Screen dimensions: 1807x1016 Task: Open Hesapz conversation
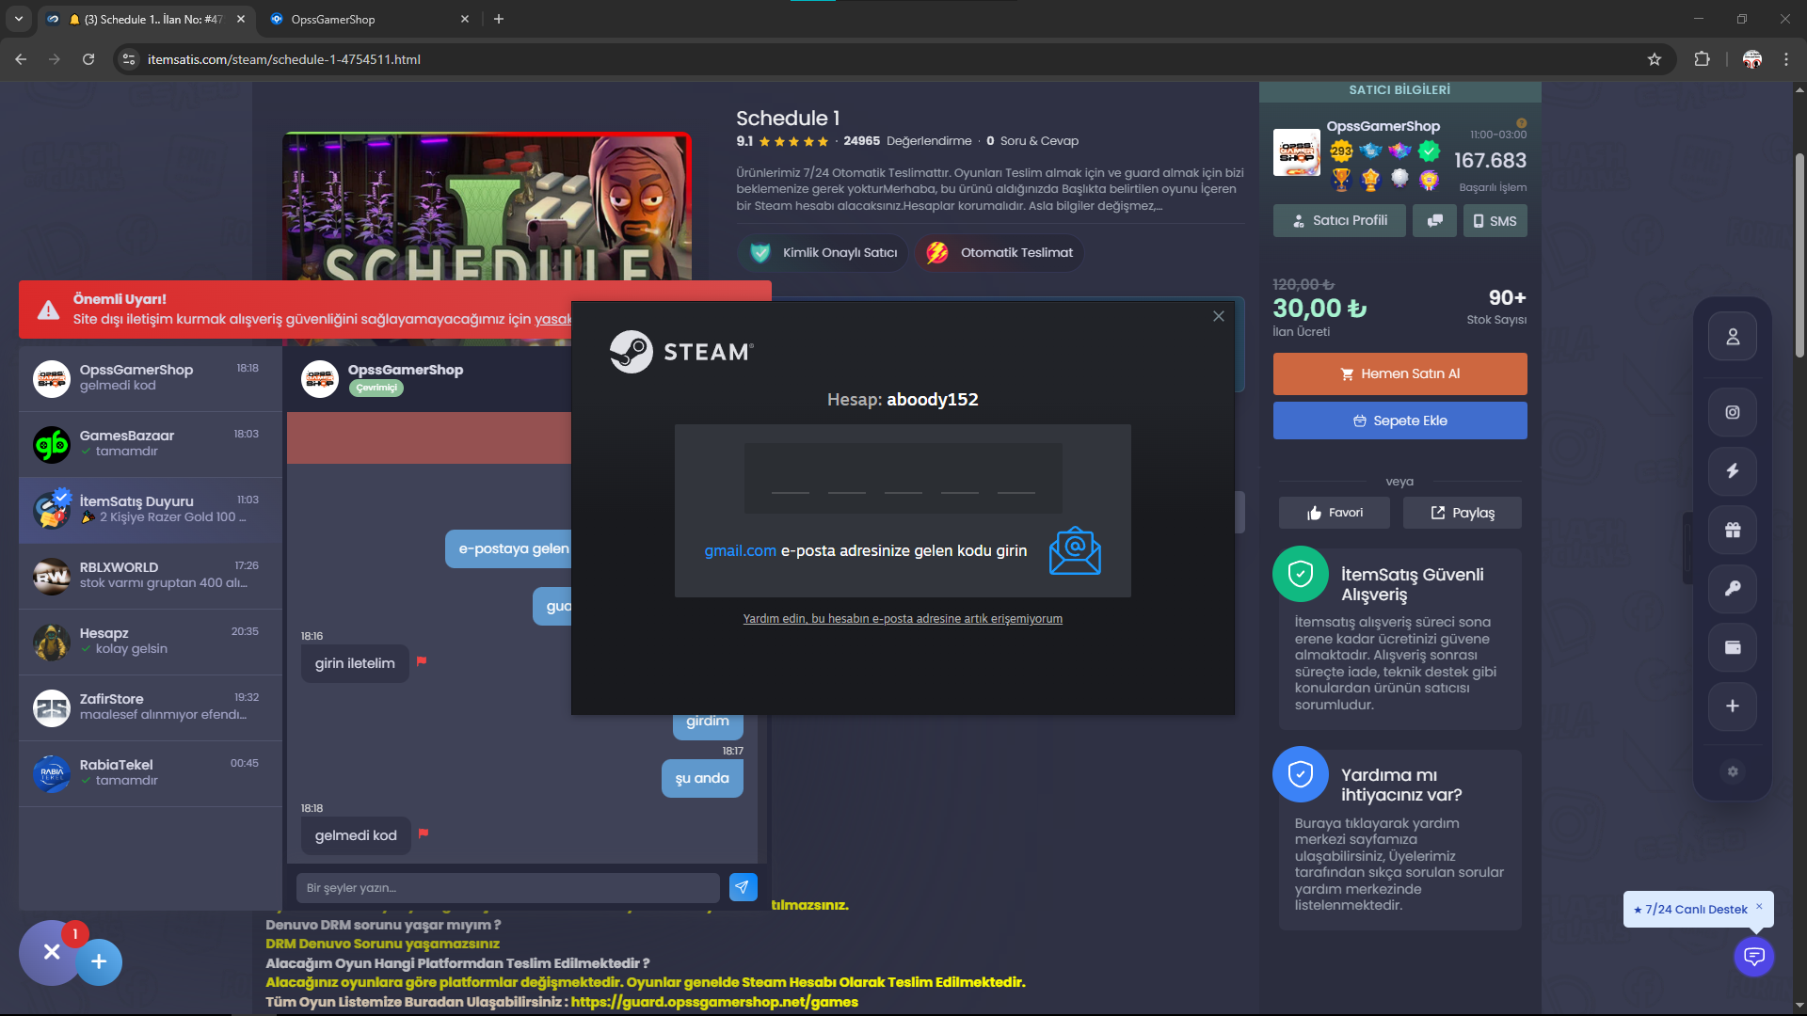click(x=151, y=642)
